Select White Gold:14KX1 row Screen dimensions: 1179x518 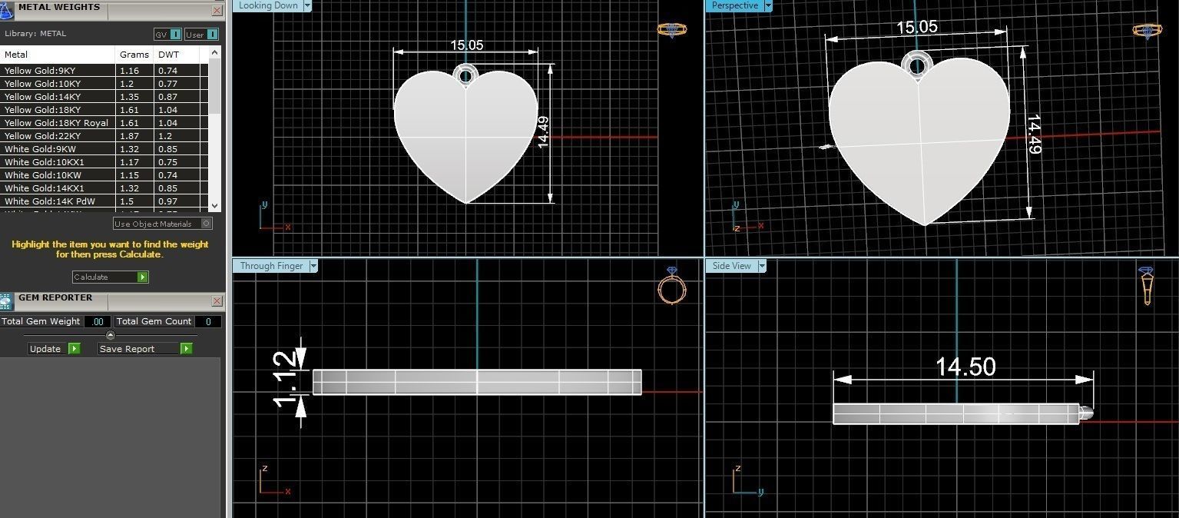[x=104, y=188]
